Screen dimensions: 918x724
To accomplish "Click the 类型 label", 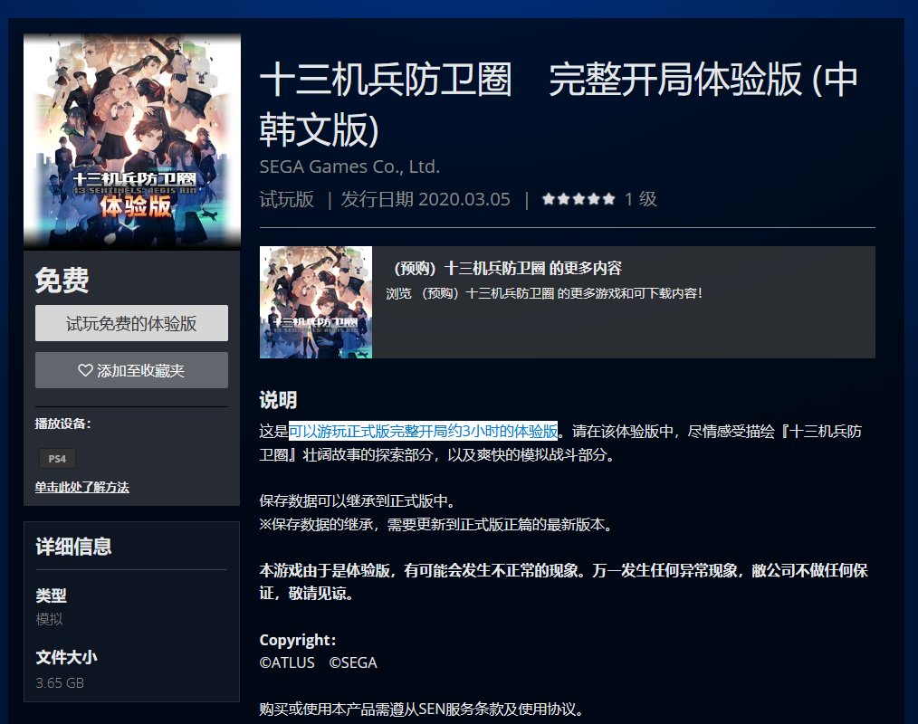I will [x=51, y=595].
